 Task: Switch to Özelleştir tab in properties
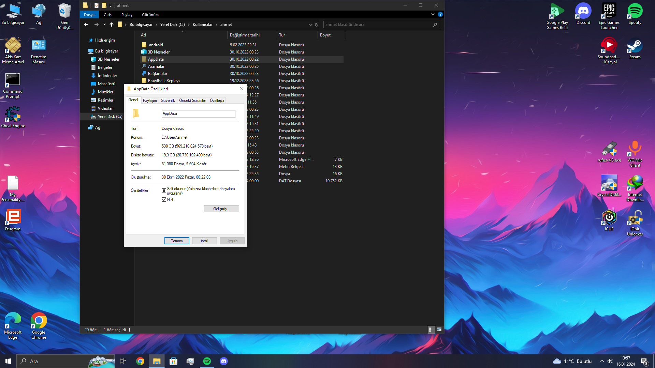coord(217,101)
